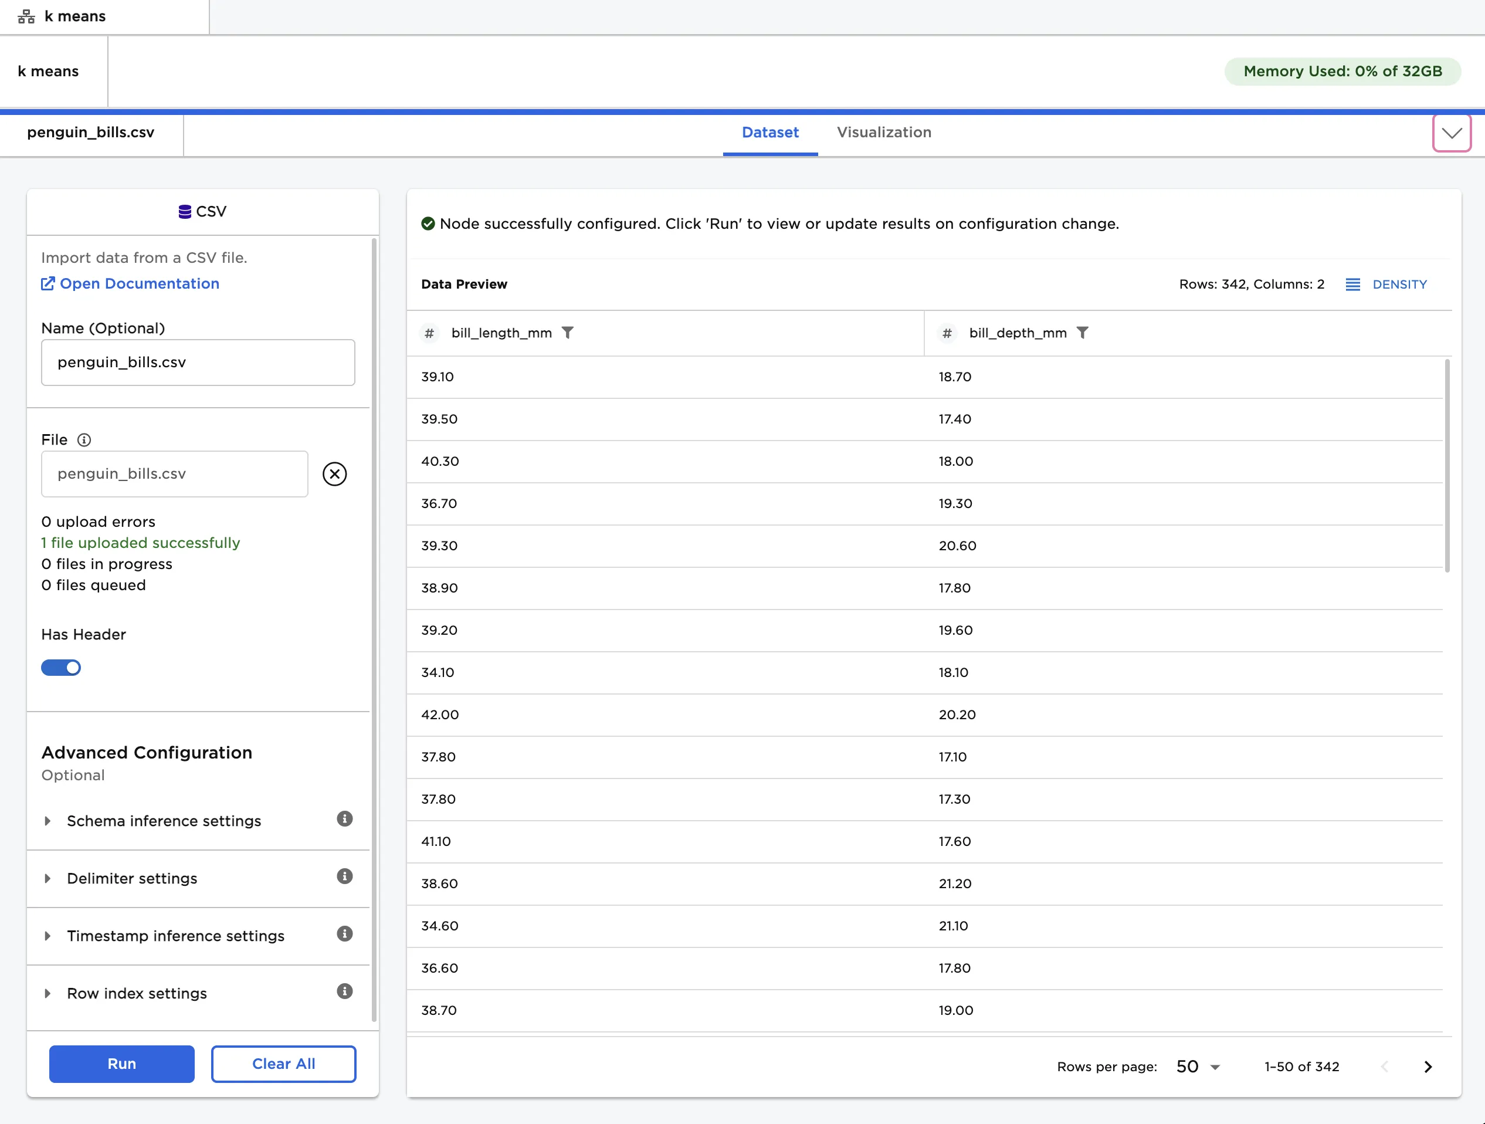Image resolution: width=1485 pixels, height=1124 pixels.
Task: Select the Dataset tab
Action: 770,132
